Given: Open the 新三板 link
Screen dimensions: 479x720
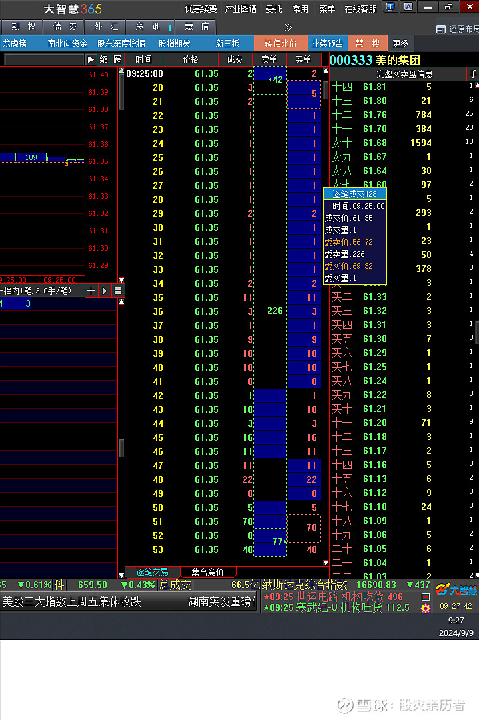Looking at the screenshot, I should point(228,43).
